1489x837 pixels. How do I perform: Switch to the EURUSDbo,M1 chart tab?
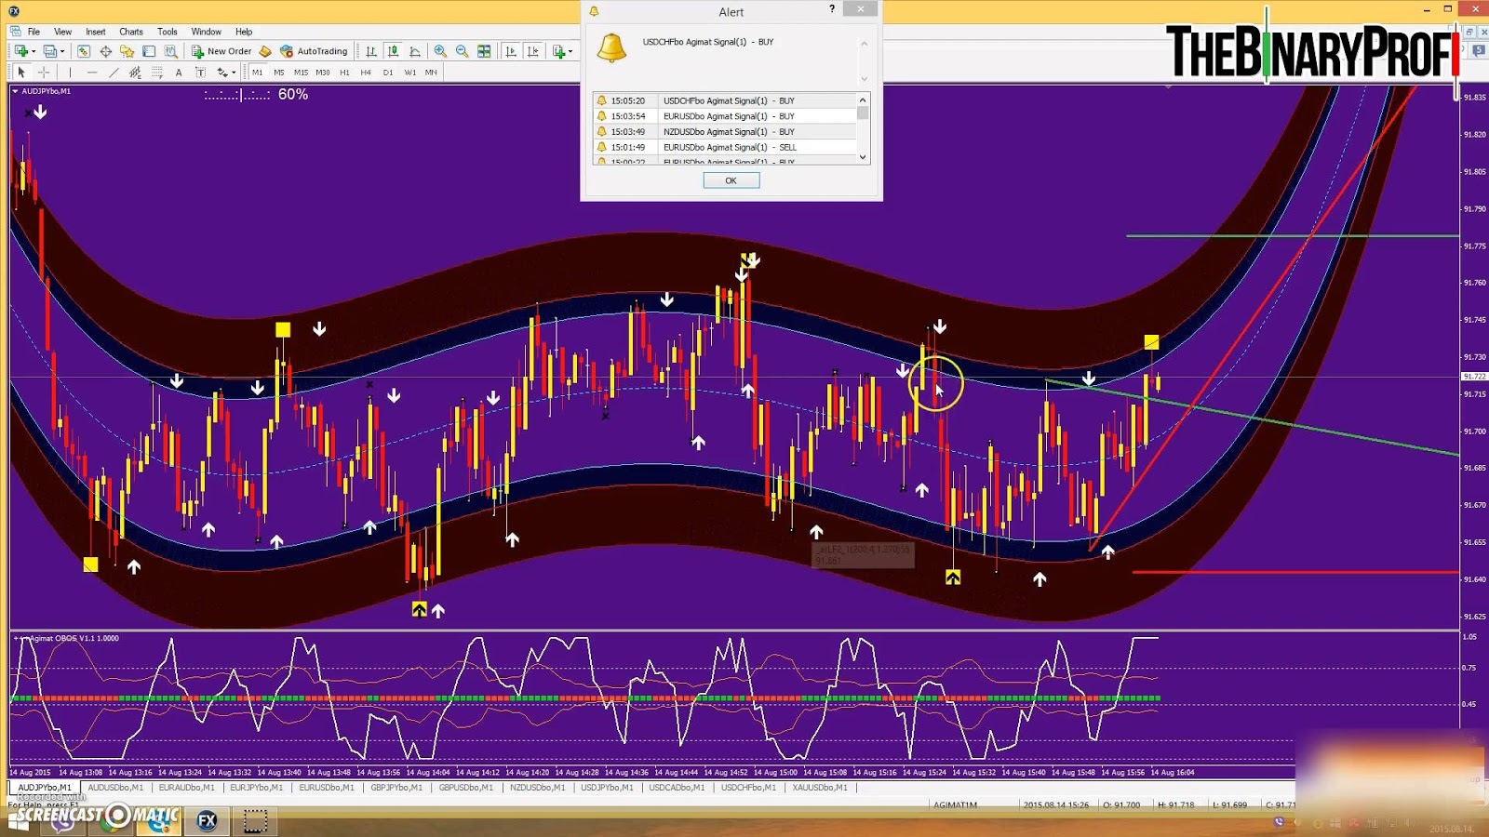point(327,787)
